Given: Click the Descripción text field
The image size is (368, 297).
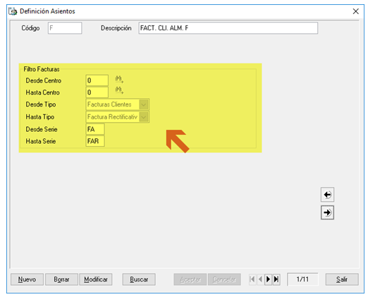Looking at the screenshot, I should tap(228, 28).
